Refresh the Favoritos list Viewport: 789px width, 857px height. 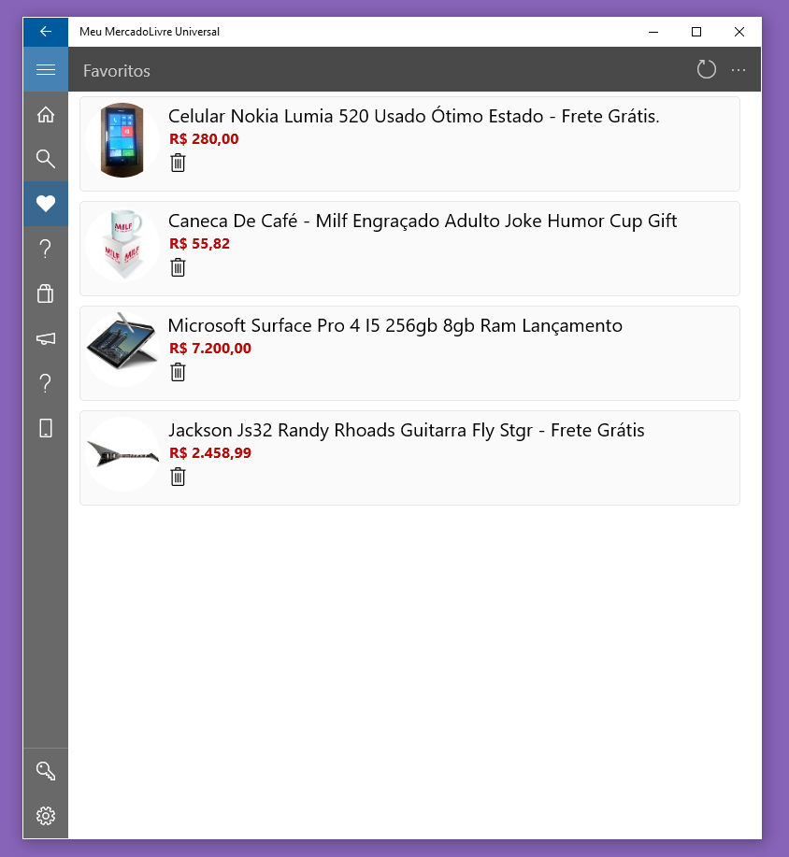pyautogui.click(x=707, y=70)
